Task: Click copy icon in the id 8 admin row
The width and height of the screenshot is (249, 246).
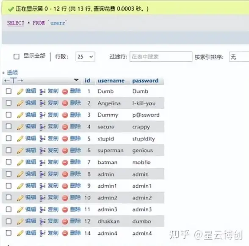Action: pyautogui.click(x=42, y=174)
